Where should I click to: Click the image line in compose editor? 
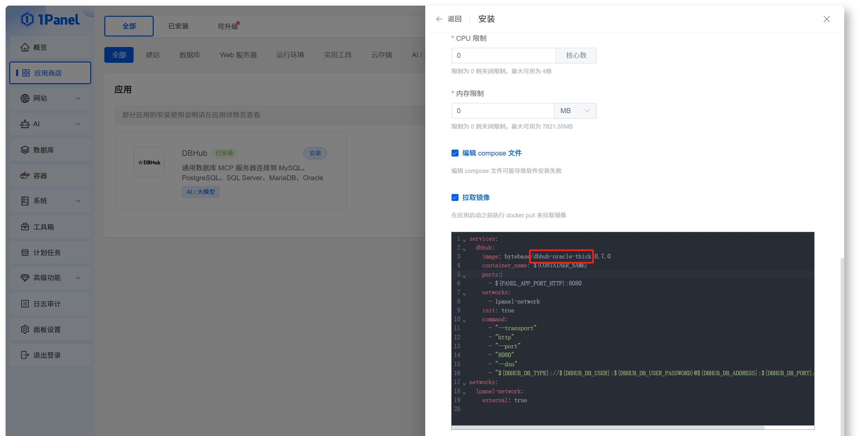click(x=546, y=256)
